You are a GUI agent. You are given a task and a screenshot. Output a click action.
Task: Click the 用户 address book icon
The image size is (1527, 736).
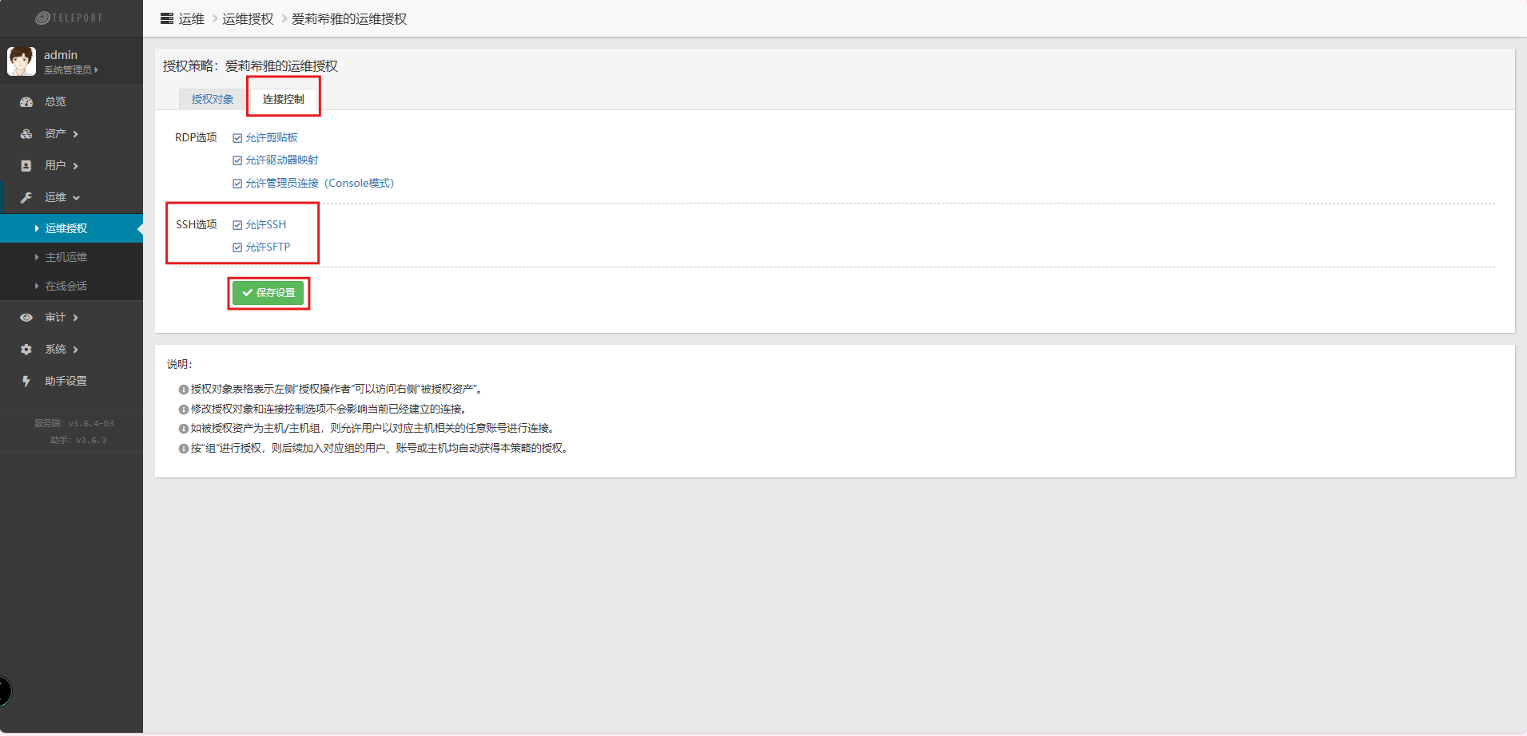pos(26,166)
